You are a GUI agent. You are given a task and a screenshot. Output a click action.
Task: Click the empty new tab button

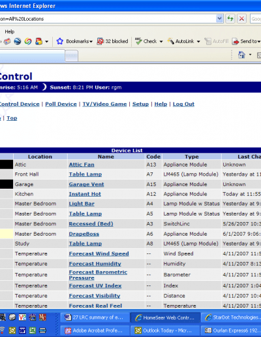(72, 56)
